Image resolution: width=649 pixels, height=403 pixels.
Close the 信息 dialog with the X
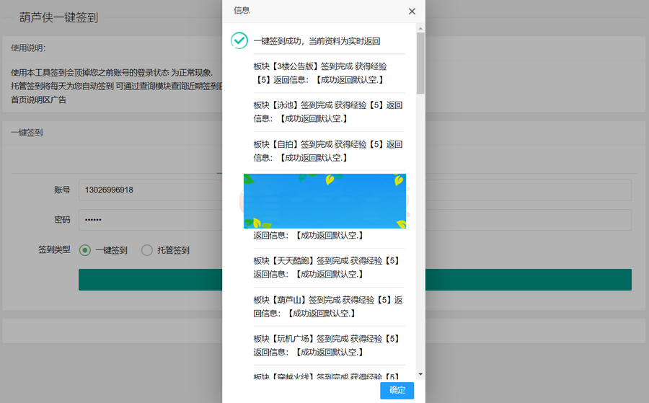412,12
